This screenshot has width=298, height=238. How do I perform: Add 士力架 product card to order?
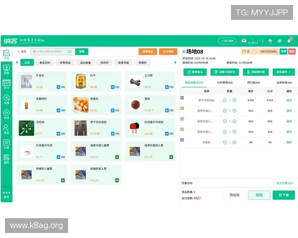[150, 81]
